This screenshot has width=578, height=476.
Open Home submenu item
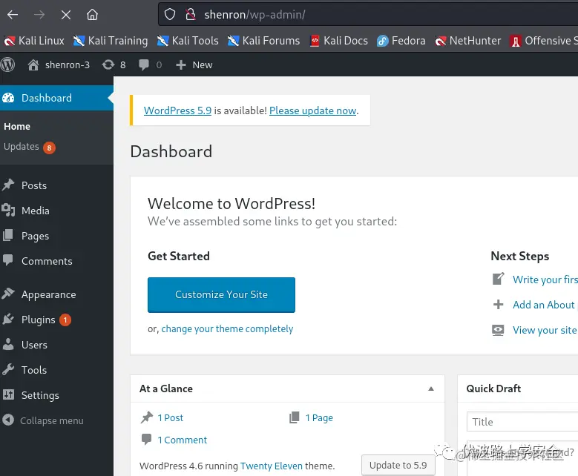tap(17, 126)
